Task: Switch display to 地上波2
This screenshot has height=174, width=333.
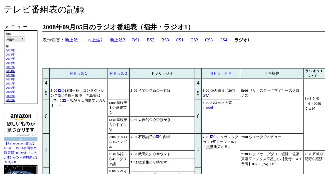Action: [95, 40]
